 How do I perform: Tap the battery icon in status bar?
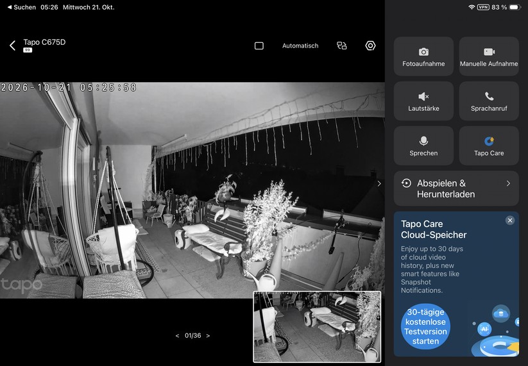pos(515,7)
